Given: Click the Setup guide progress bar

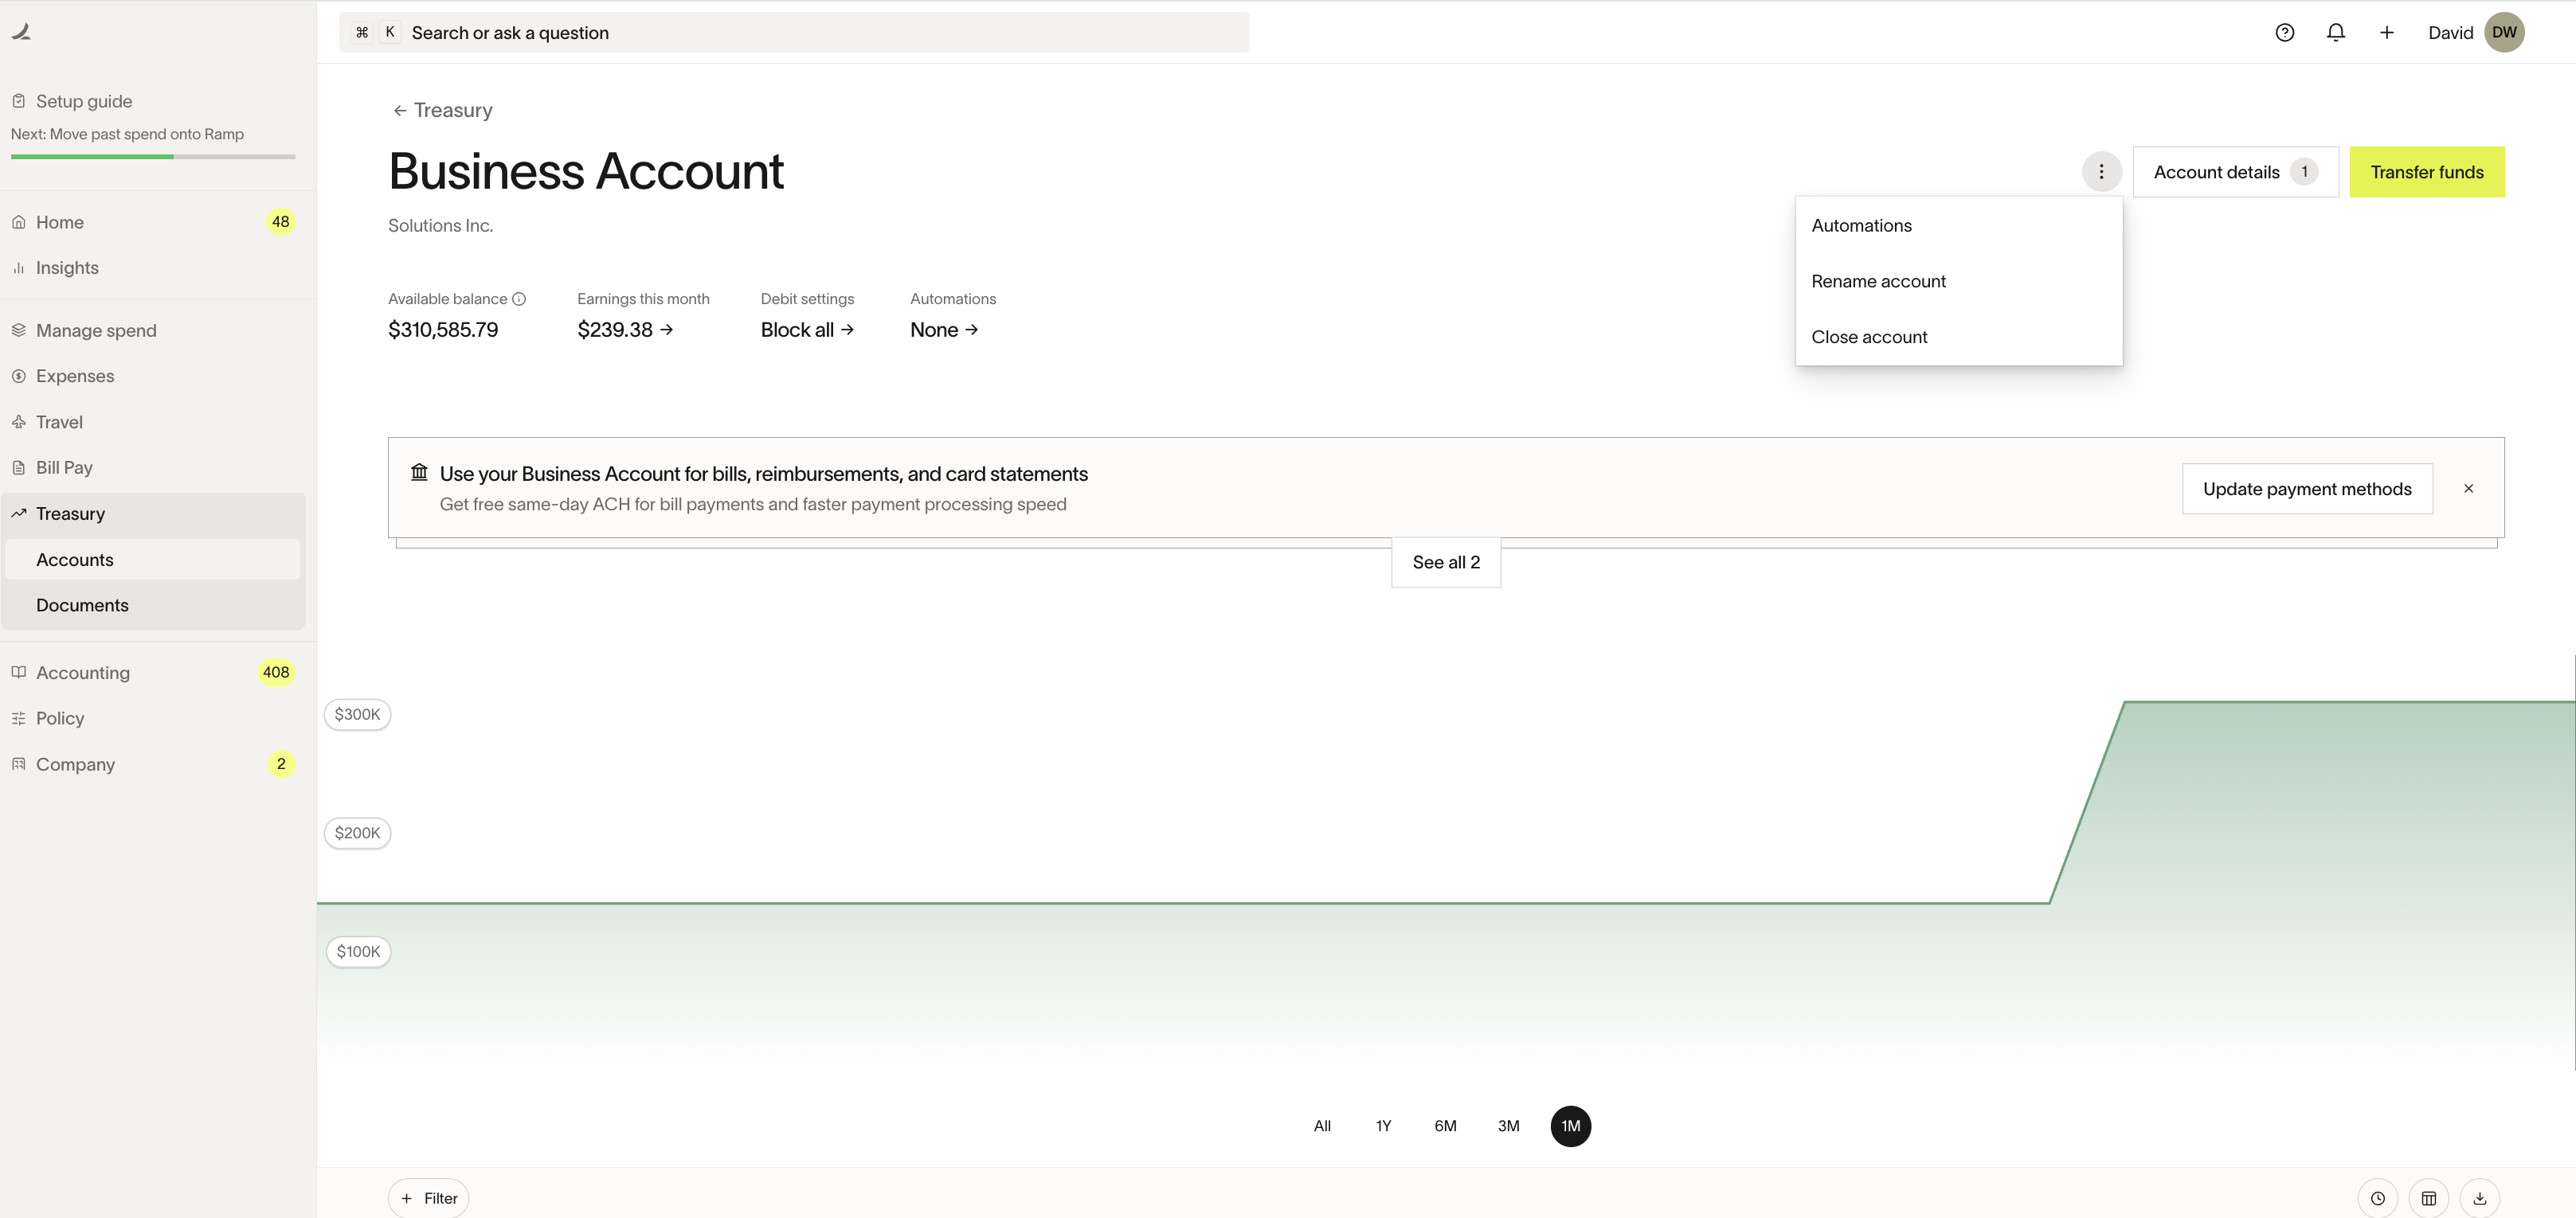Looking at the screenshot, I should [153, 157].
